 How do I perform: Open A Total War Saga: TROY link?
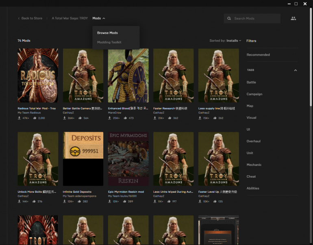(70, 18)
